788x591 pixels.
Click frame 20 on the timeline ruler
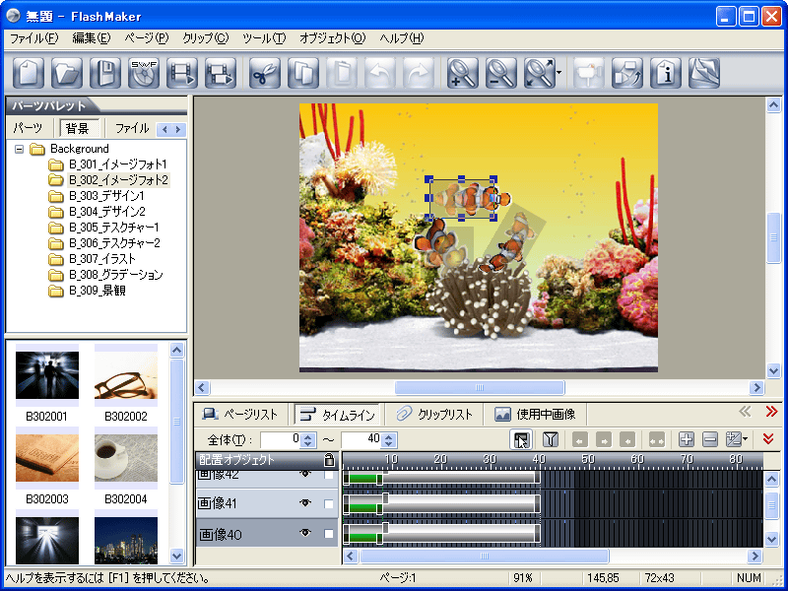click(x=440, y=460)
